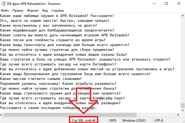The height and width of the screenshot is (123, 185).
Task: Click the vertical scrollbar thumb
Action: tap(183, 106)
